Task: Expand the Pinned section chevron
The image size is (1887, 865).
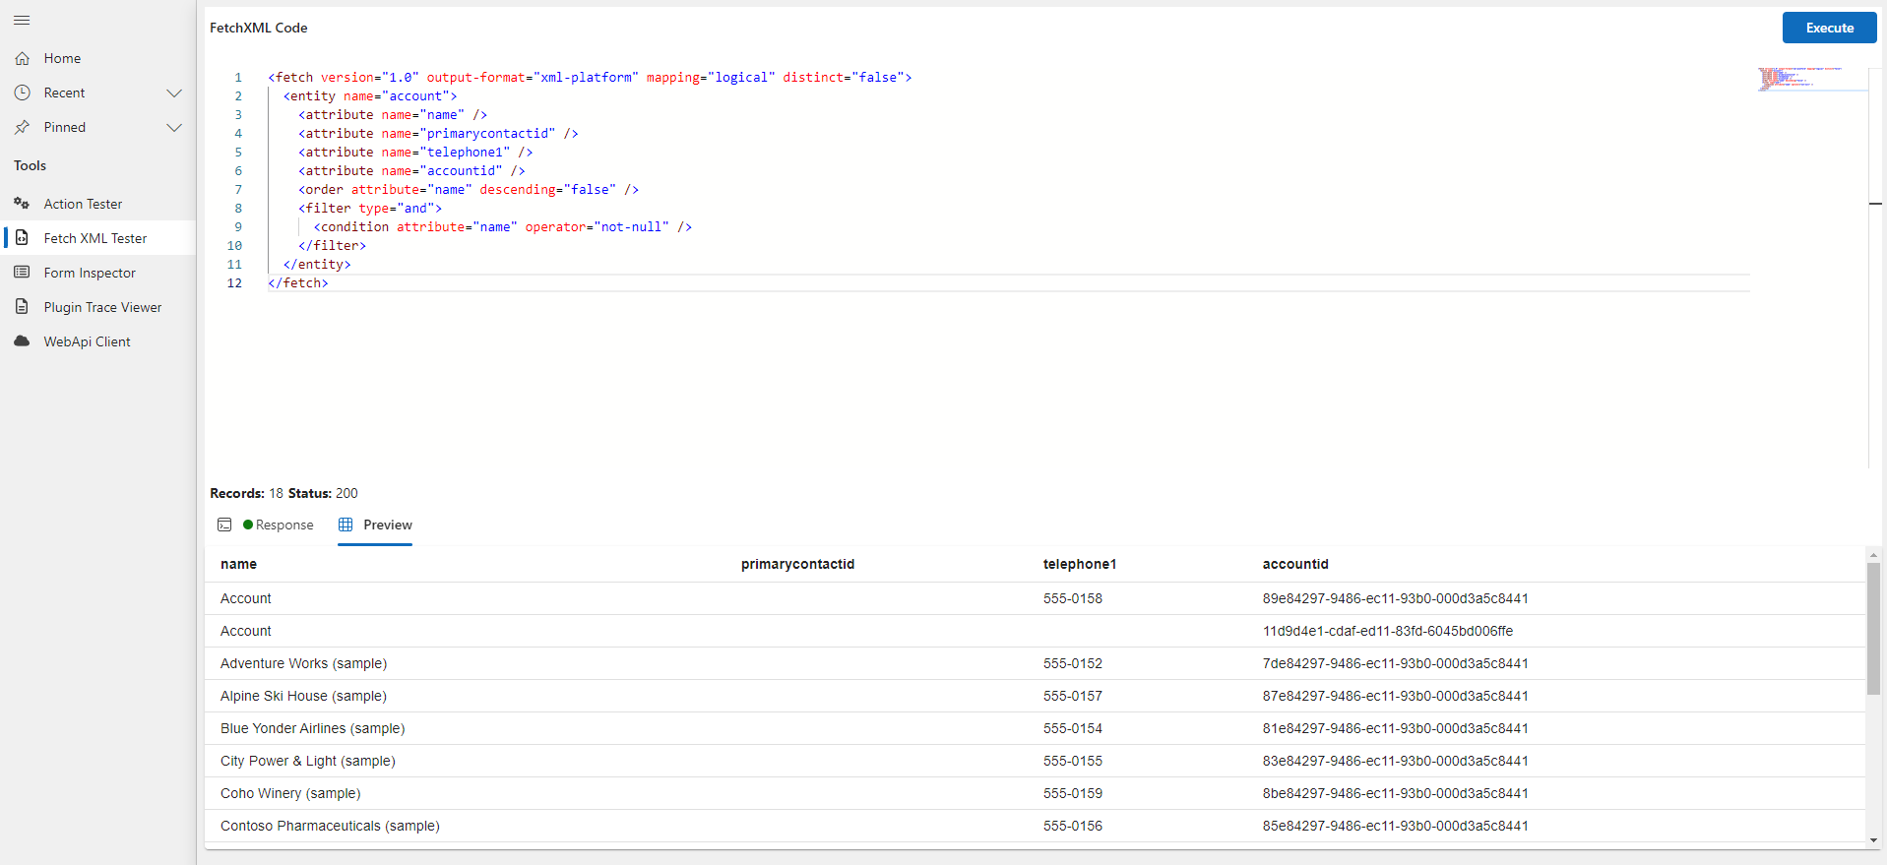Action: pyautogui.click(x=174, y=127)
